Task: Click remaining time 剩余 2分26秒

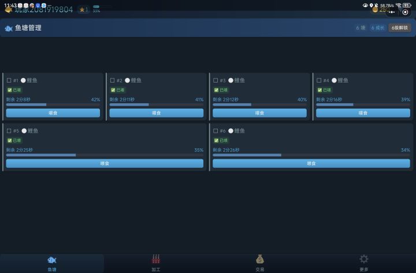Action: (x=226, y=150)
